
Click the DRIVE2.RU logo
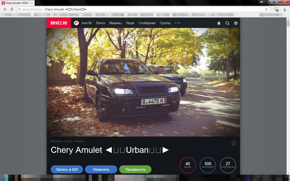click(x=59, y=23)
